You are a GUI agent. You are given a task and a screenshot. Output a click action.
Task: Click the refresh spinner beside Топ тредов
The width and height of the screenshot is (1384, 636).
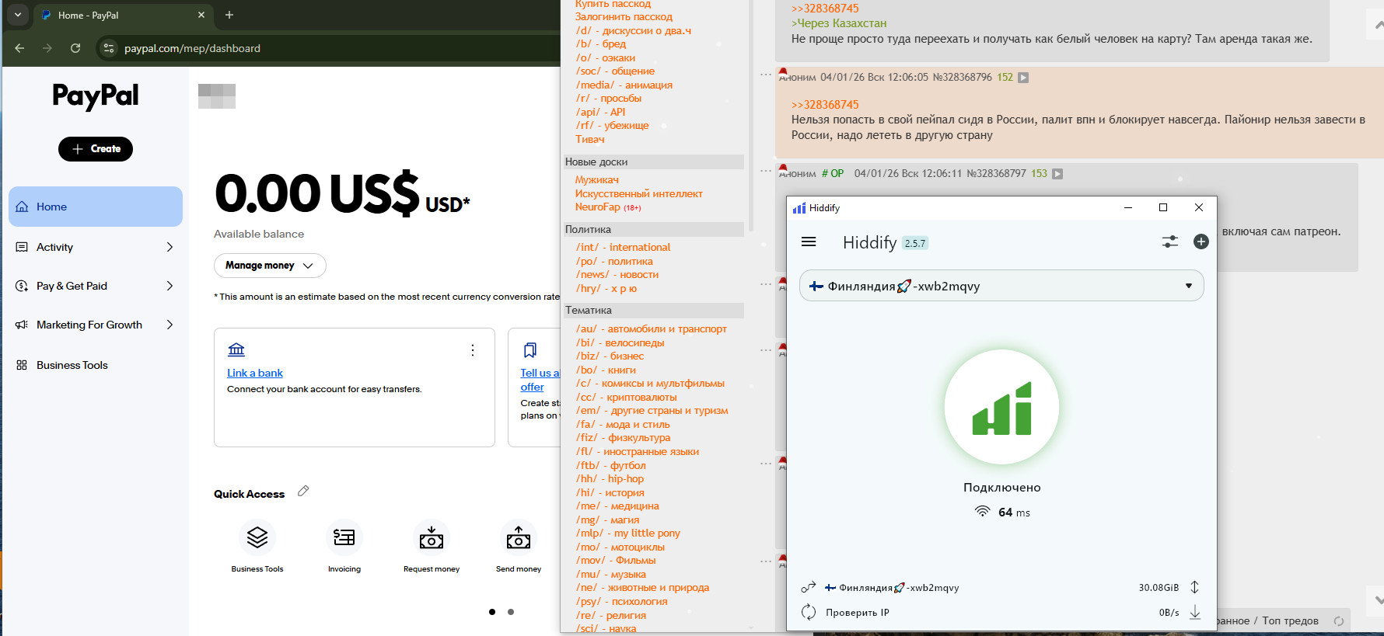[1339, 621]
